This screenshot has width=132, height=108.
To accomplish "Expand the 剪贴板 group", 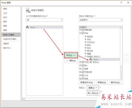I will pyautogui.click(x=86, y=36).
